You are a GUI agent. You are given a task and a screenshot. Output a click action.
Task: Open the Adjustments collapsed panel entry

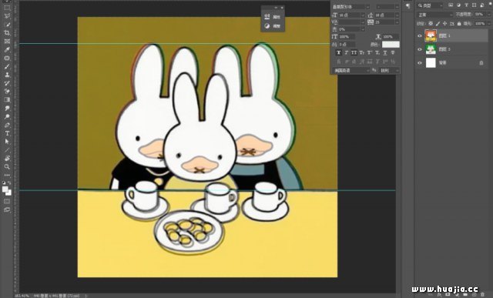(273, 26)
